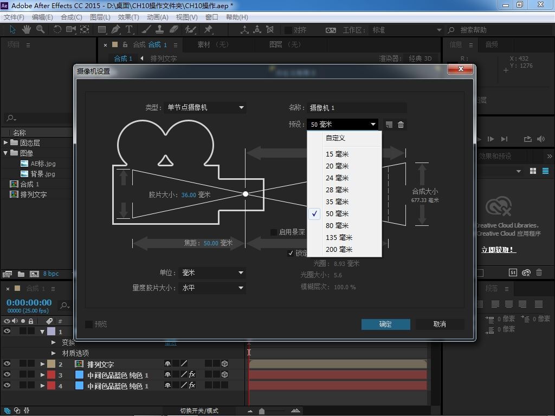Viewport: 555px width, 416px height.
Task: Click the 取消 button
Action: (x=440, y=324)
